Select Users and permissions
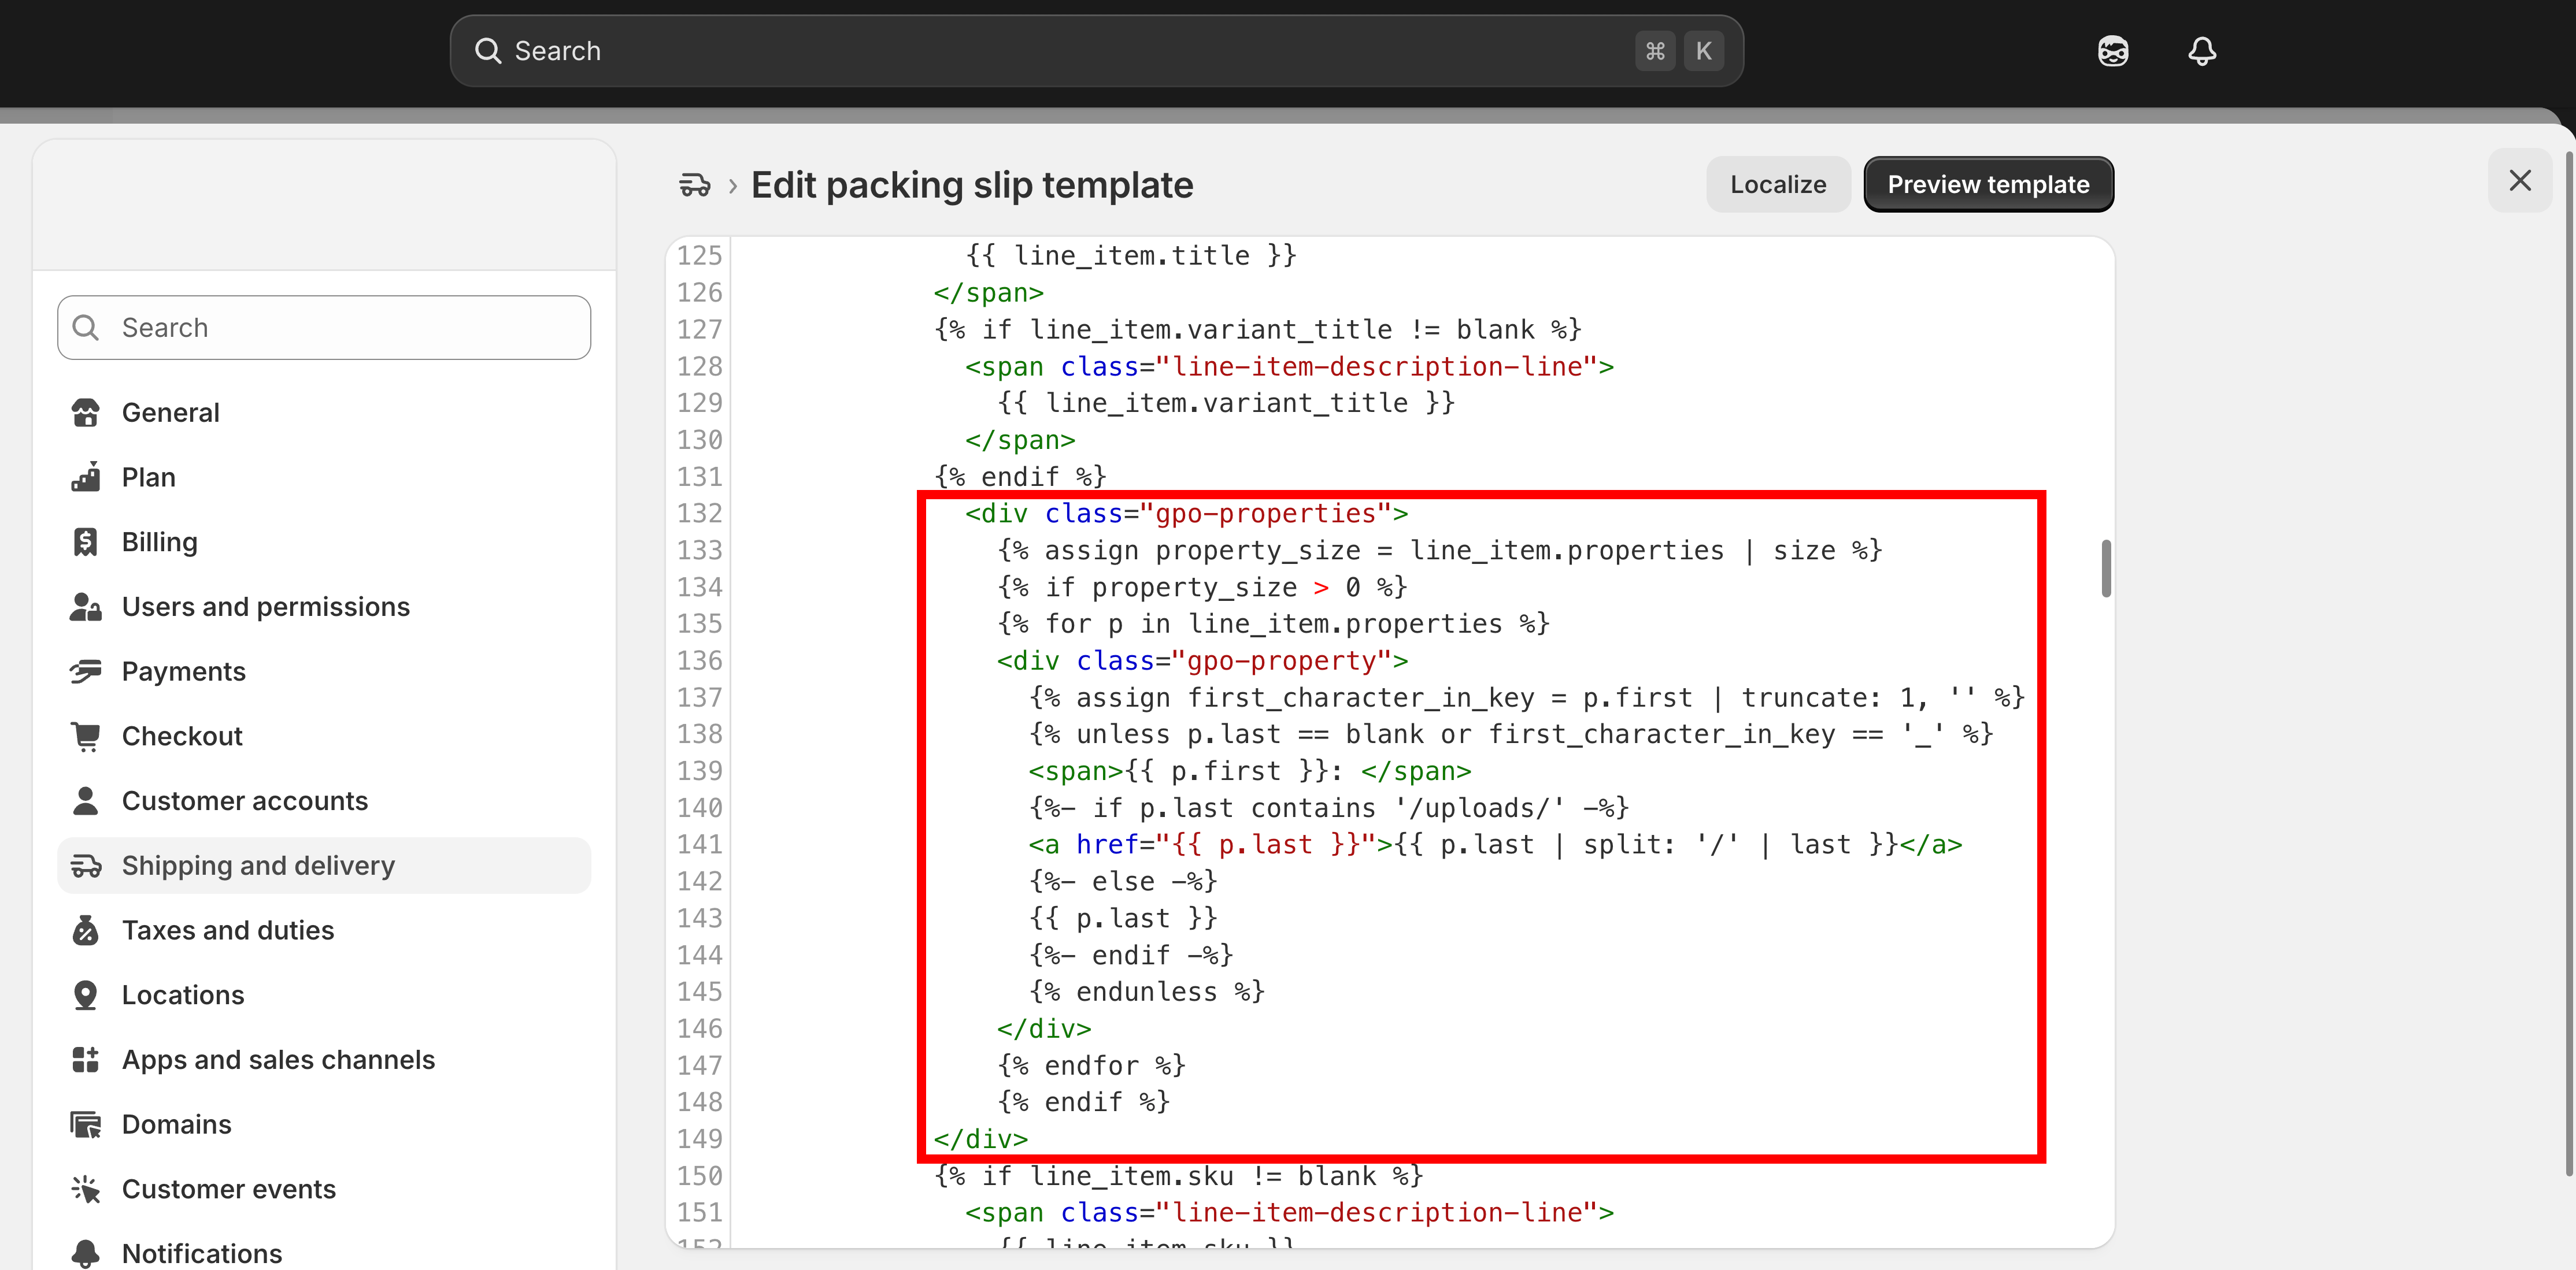 [324, 607]
